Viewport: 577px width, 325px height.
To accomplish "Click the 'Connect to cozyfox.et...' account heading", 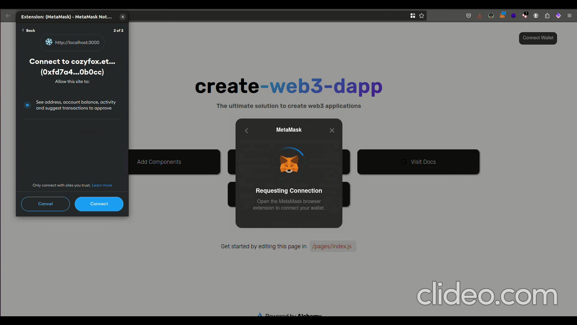I will 72,67.
